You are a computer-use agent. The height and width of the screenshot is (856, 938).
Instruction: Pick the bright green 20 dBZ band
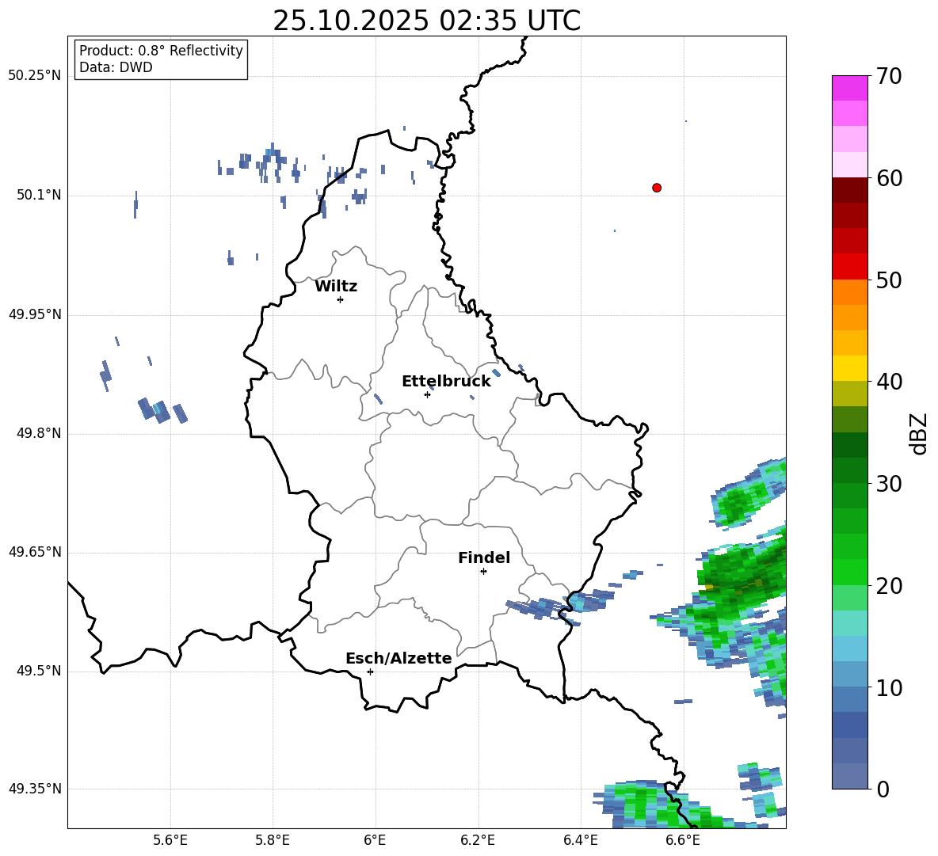coord(849,572)
